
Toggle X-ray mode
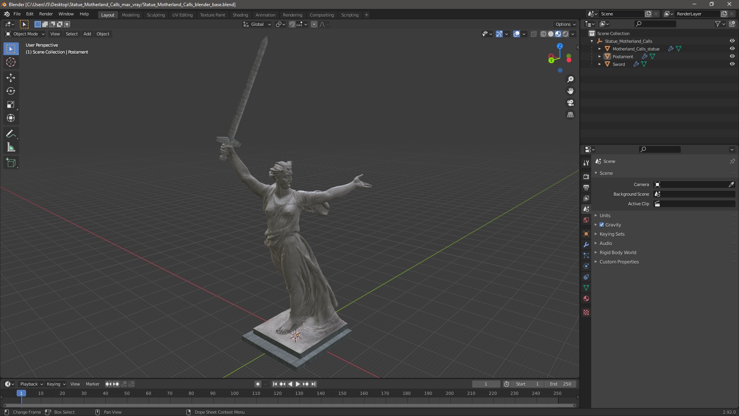pos(533,34)
